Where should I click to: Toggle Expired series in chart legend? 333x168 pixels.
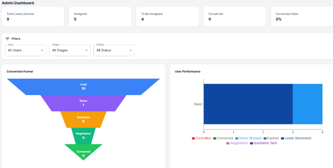point(271,138)
